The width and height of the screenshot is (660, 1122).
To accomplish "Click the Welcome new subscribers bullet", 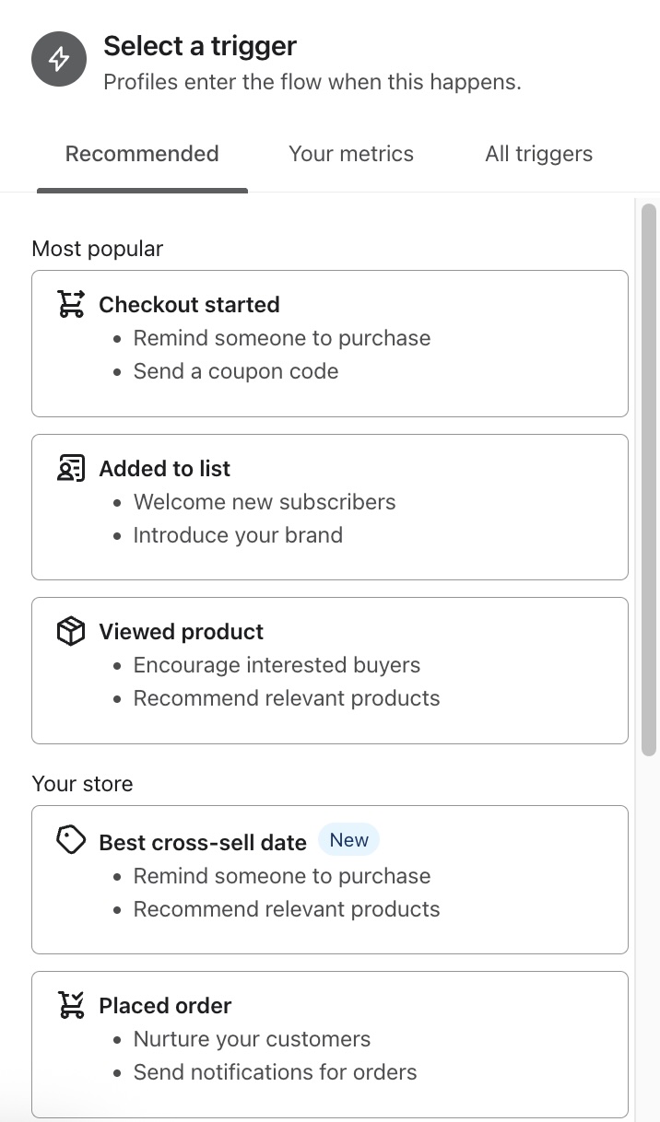I will [265, 502].
